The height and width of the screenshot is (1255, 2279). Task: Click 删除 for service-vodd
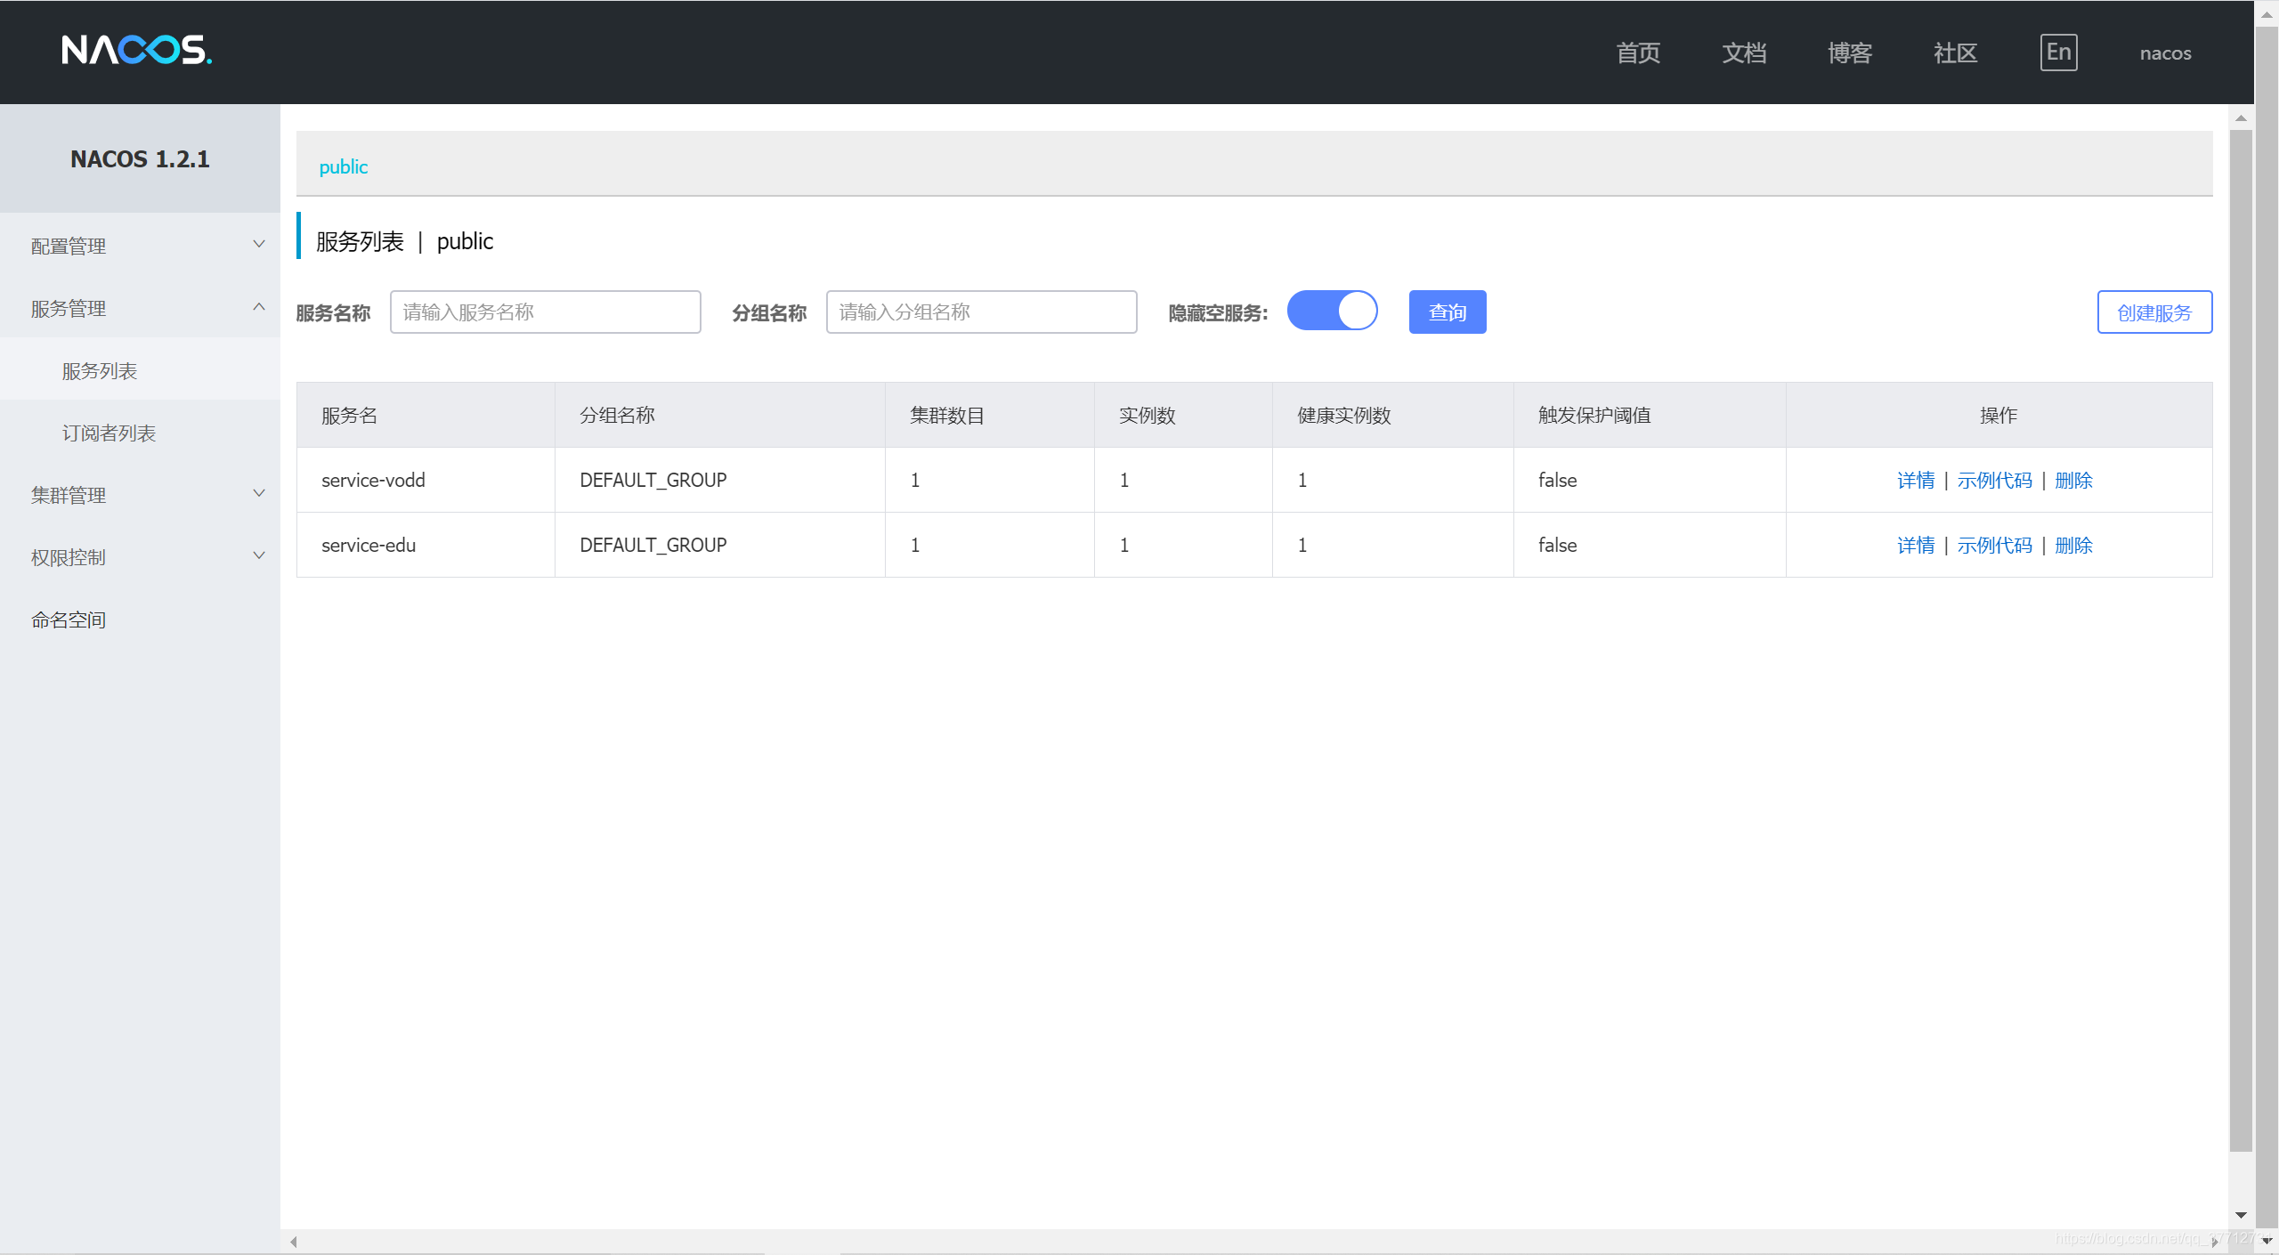tap(2073, 480)
